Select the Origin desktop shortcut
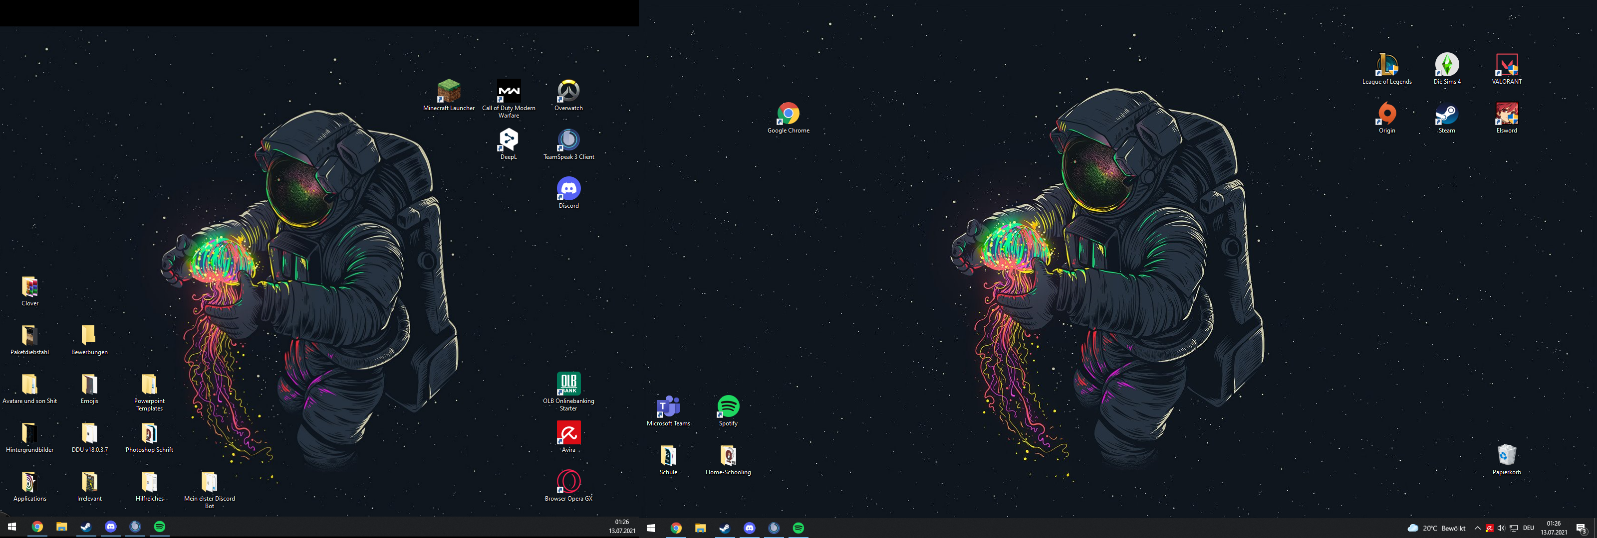Image resolution: width=1597 pixels, height=538 pixels. click(1387, 118)
